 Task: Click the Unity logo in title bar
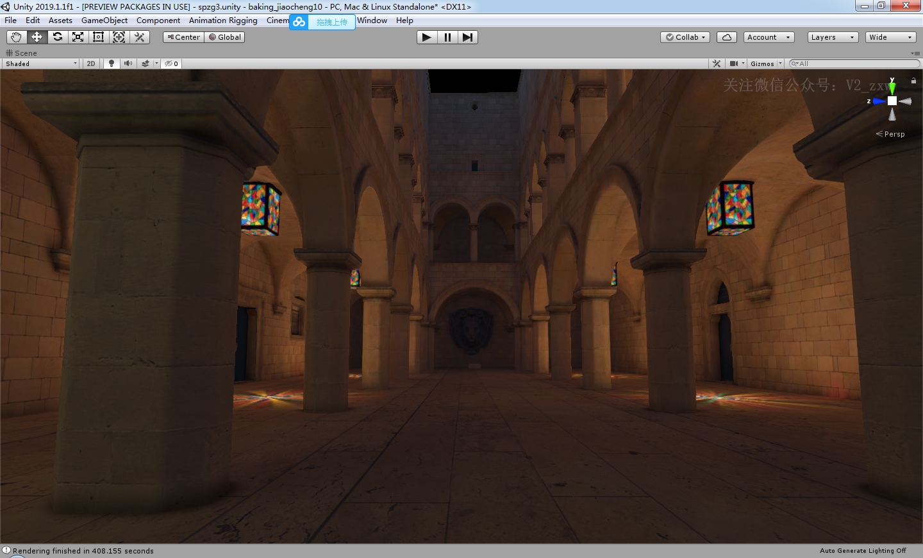(x=6, y=6)
